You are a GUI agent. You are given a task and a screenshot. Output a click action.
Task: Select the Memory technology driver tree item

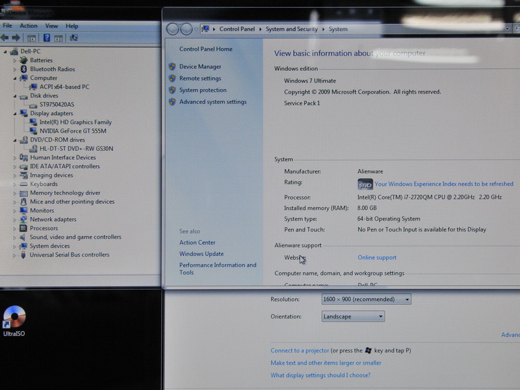click(65, 192)
